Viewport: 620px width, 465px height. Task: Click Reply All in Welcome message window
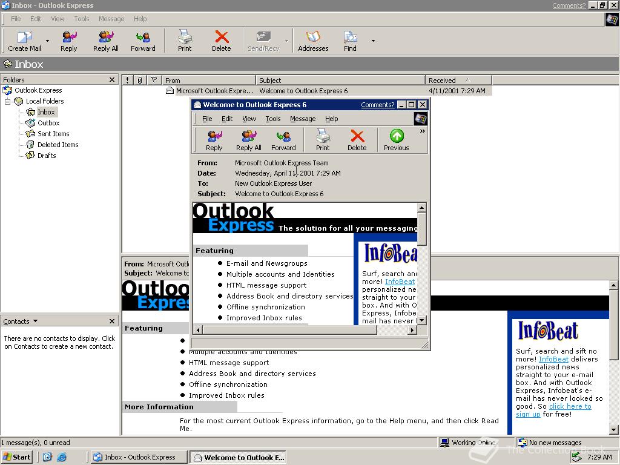pyautogui.click(x=249, y=140)
